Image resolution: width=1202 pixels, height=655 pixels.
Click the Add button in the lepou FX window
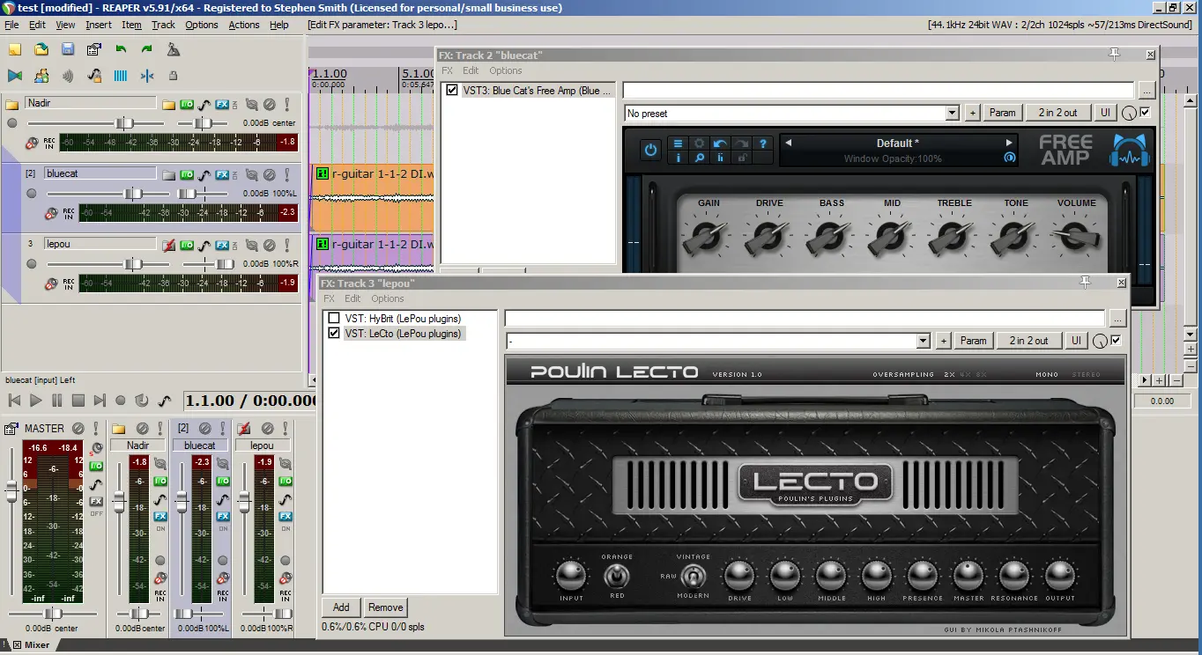tap(341, 607)
